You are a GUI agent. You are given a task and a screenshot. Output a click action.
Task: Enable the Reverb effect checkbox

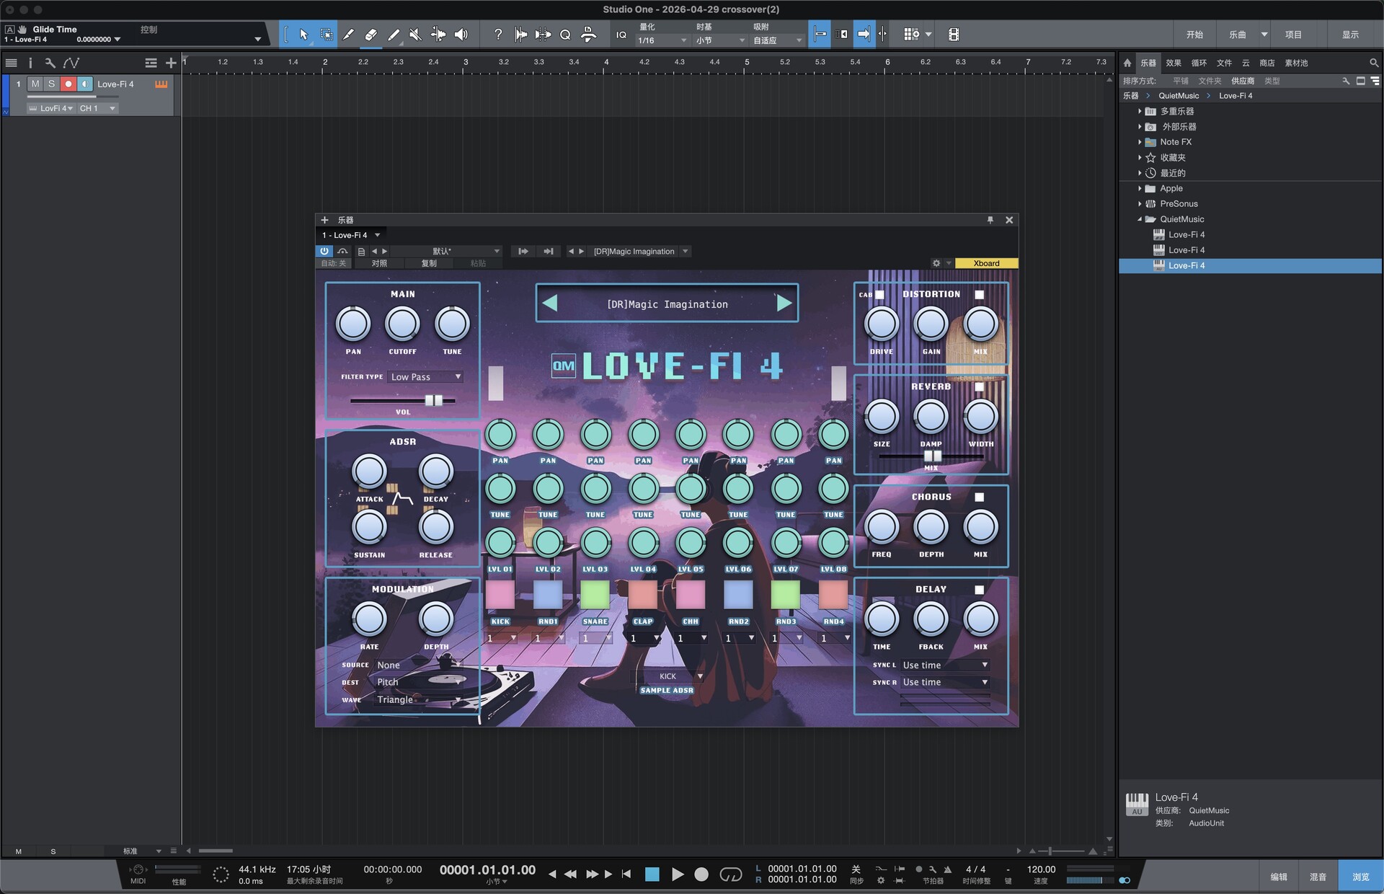click(x=979, y=386)
